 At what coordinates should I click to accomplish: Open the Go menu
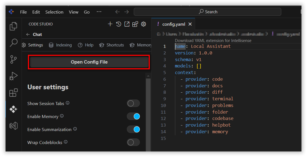pos(87,12)
